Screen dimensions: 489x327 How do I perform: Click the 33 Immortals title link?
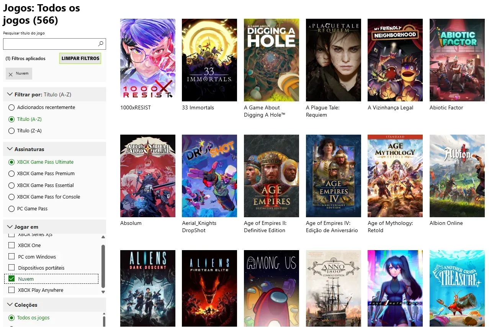[198, 108]
